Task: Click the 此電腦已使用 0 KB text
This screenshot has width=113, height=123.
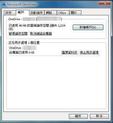Action: 22,53
